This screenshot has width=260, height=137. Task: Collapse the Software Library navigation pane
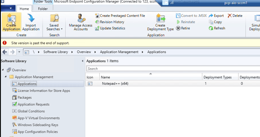83,61
